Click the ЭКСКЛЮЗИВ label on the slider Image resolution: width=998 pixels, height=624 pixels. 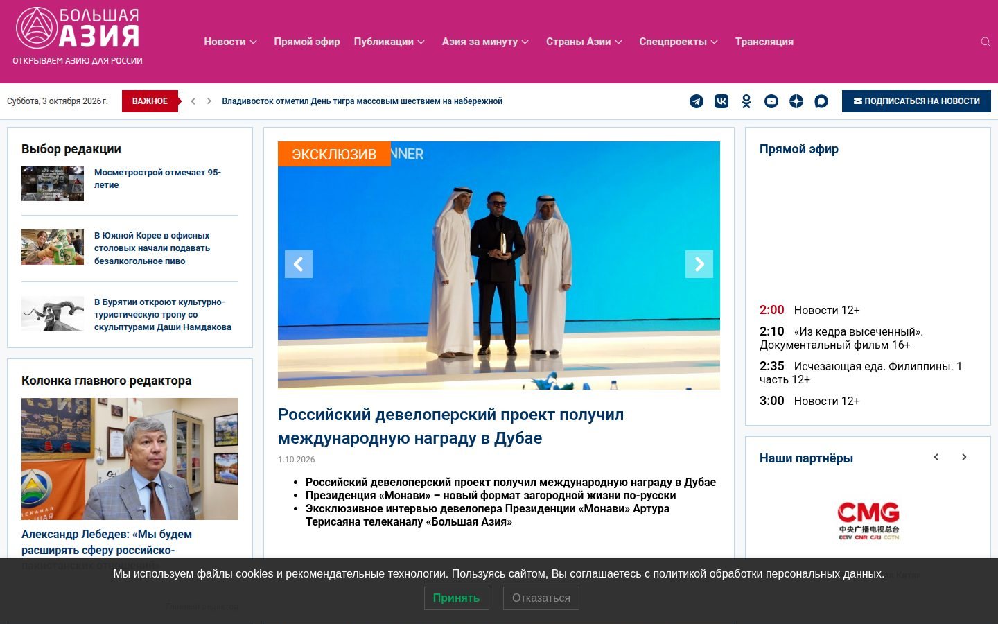click(x=334, y=154)
